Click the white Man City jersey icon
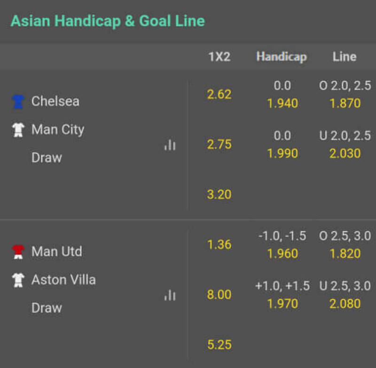 point(18,130)
